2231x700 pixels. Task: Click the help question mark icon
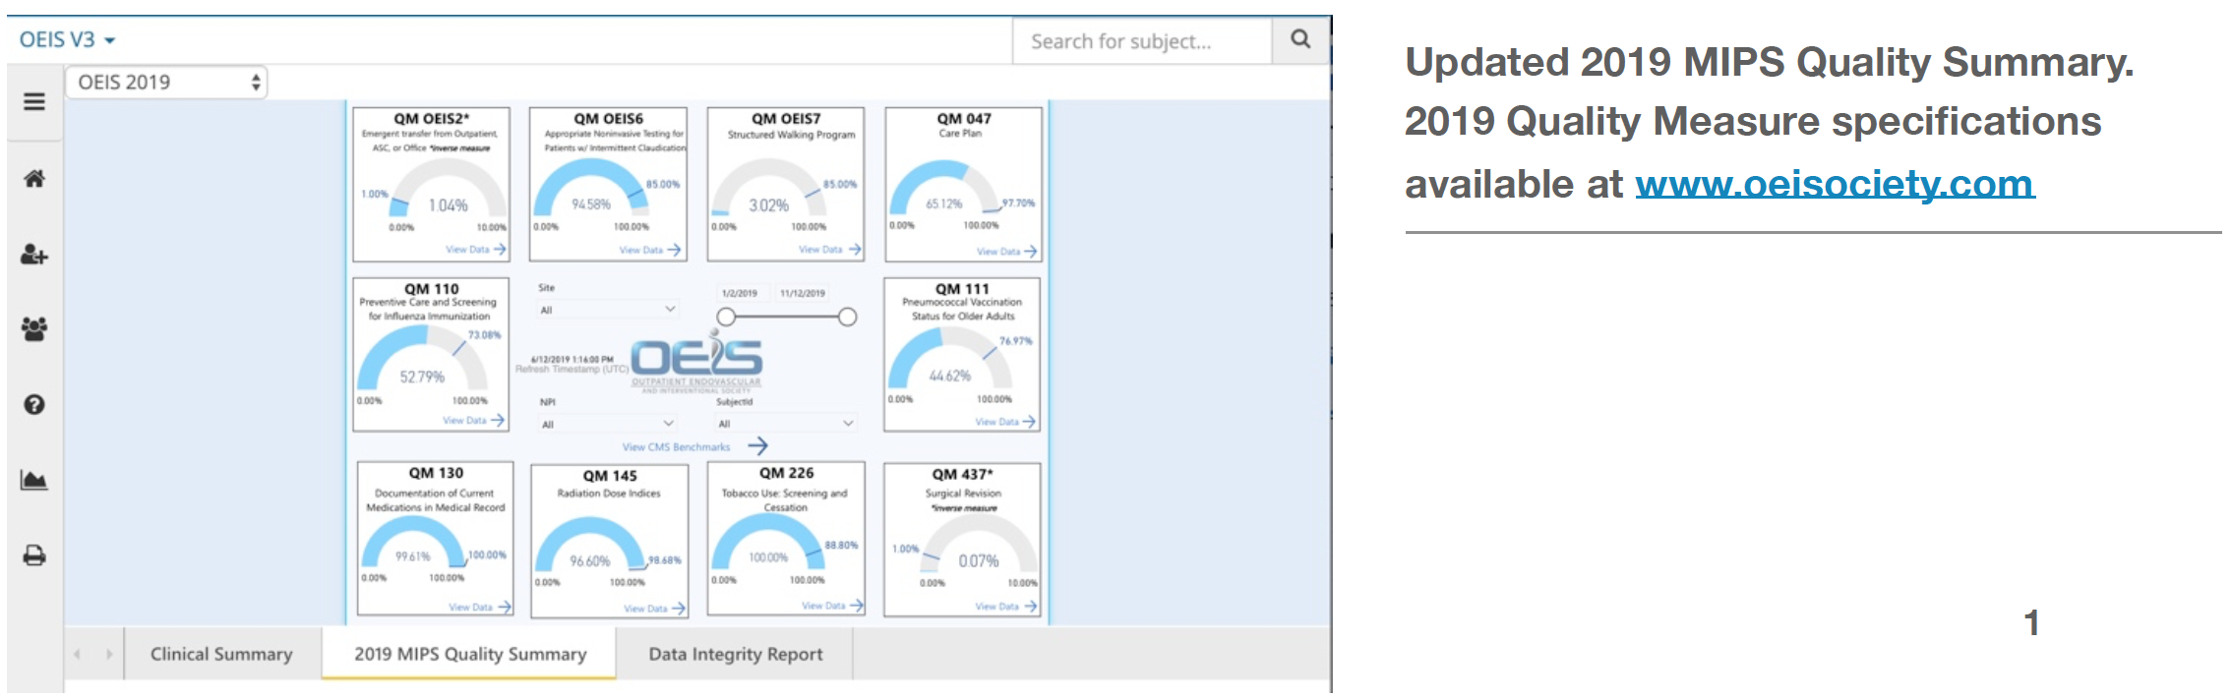coord(34,404)
